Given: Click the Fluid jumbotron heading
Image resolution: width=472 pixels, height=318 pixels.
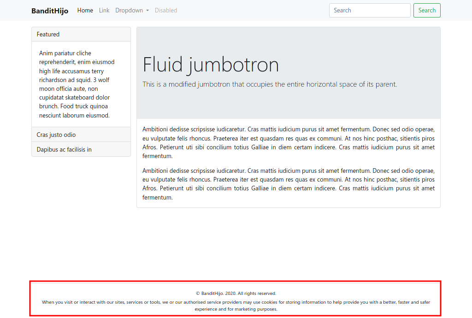Looking at the screenshot, I should (211, 65).
